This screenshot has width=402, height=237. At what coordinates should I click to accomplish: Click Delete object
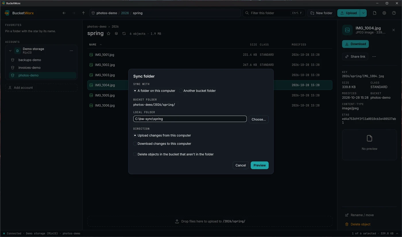click(357, 224)
